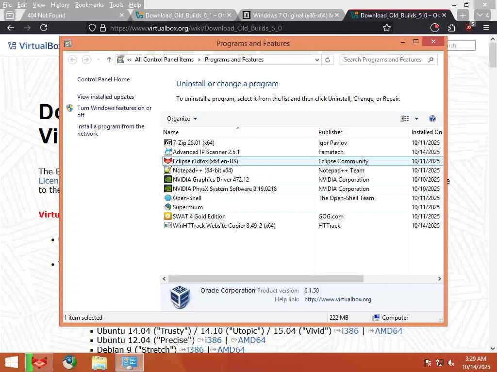Click the Advanced IP Scanner icon

tap(167, 152)
